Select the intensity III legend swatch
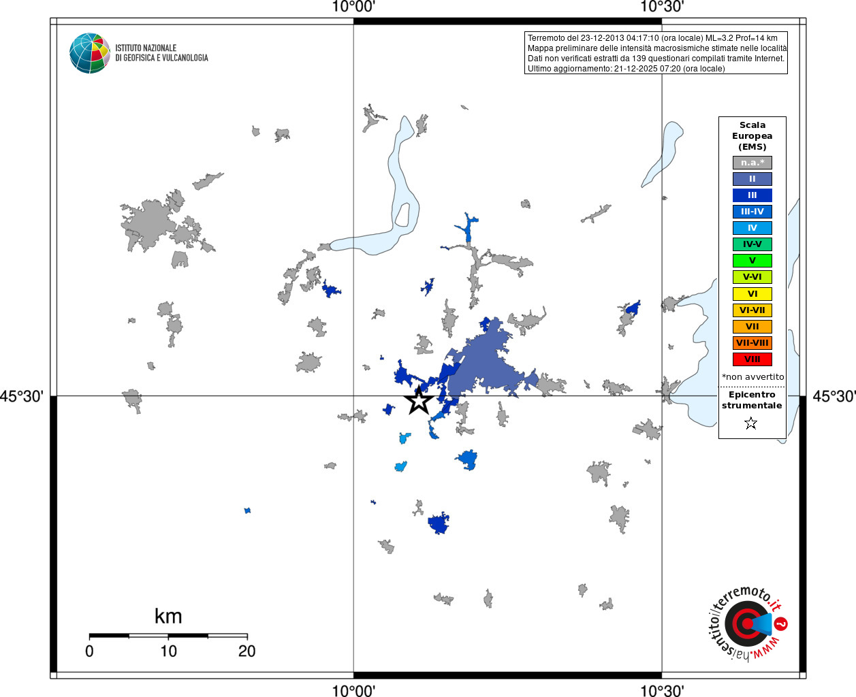 pos(752,195)
